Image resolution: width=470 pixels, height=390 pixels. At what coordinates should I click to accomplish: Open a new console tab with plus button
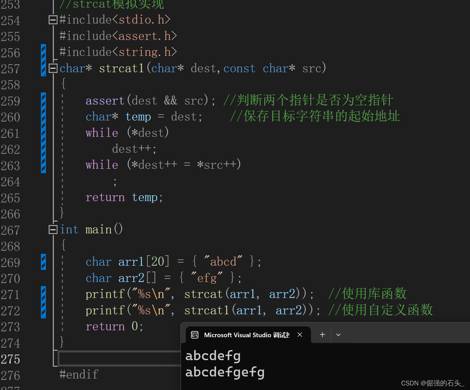click(x=322, y=335)
